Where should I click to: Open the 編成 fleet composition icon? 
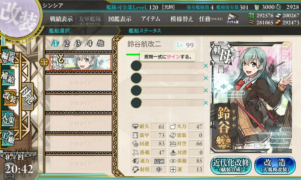(8, 57)
